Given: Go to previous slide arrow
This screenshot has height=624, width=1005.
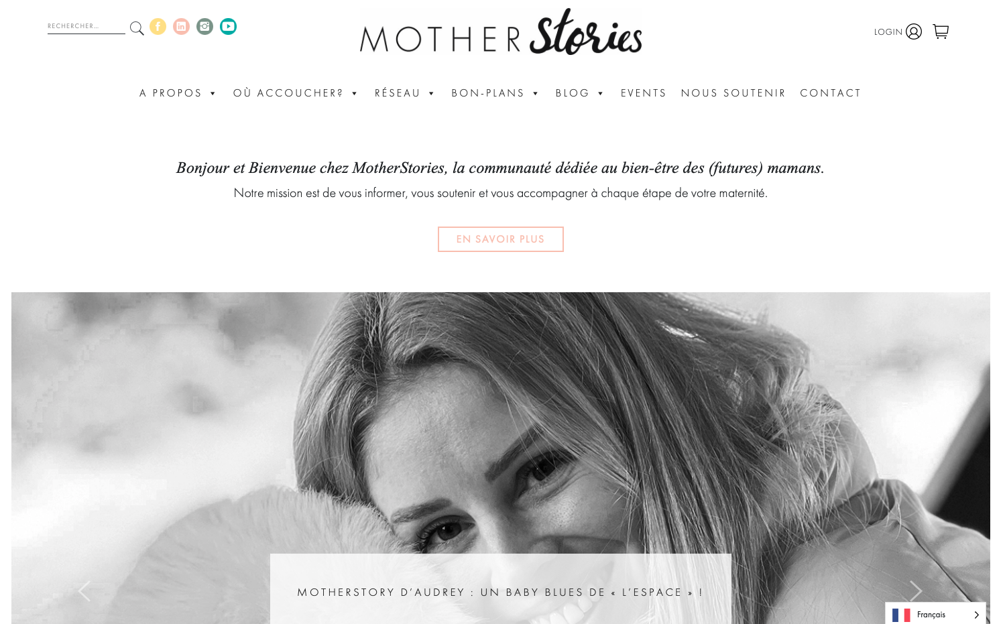Looking at the screenshot, I should pos(84,591).
